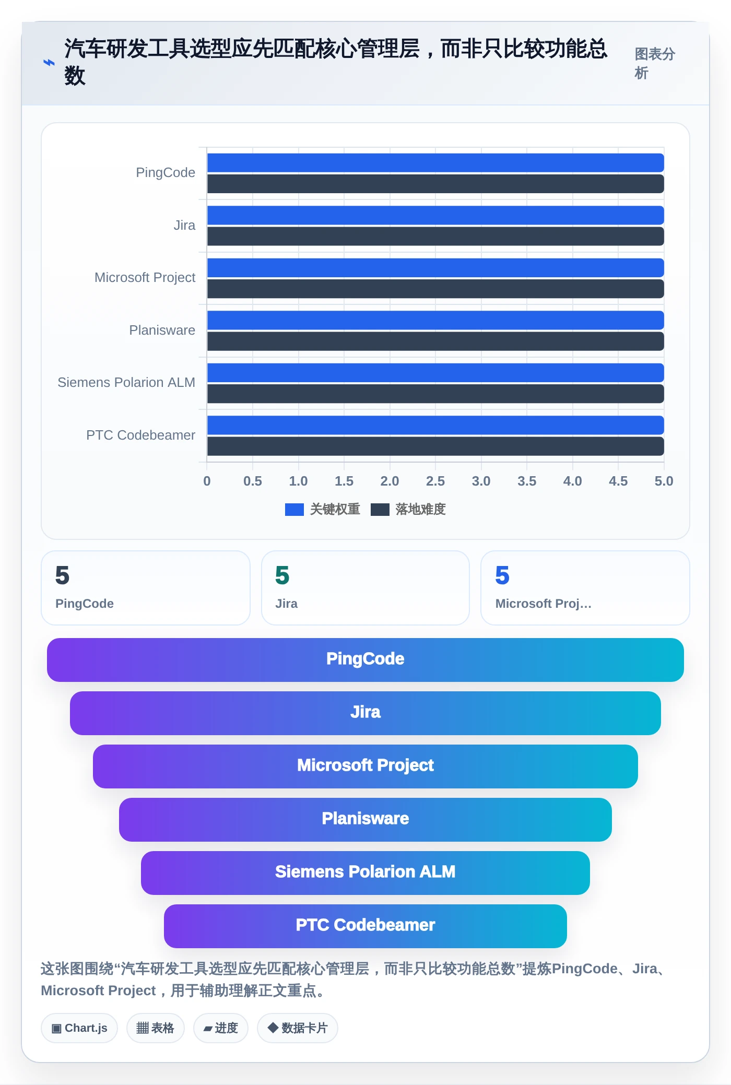Click Jira's blue 关键权重 bar
The image size is (731, 1085).
[435, 215]
